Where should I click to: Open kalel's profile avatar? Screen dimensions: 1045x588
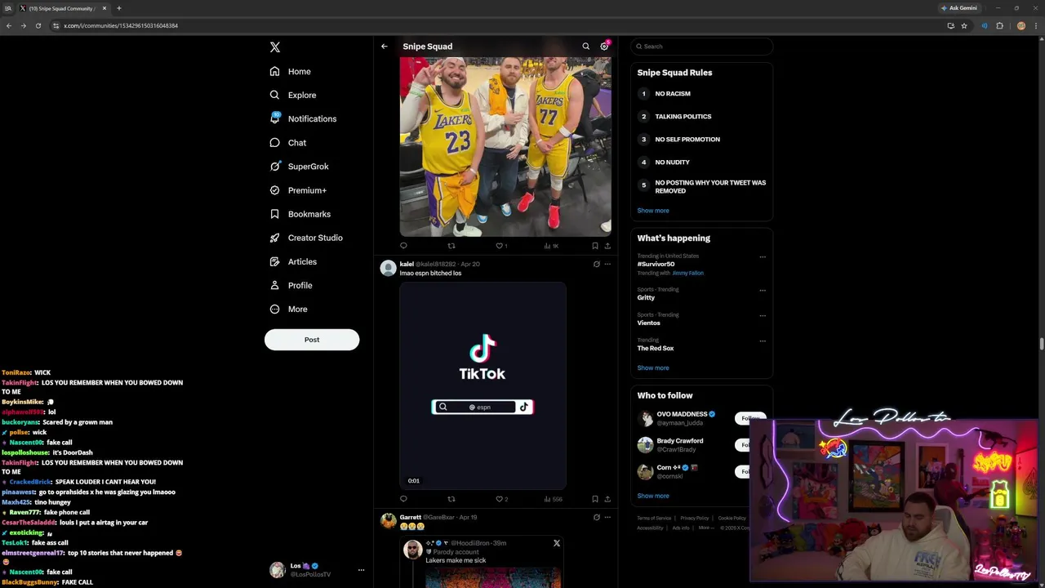point(389,268)
